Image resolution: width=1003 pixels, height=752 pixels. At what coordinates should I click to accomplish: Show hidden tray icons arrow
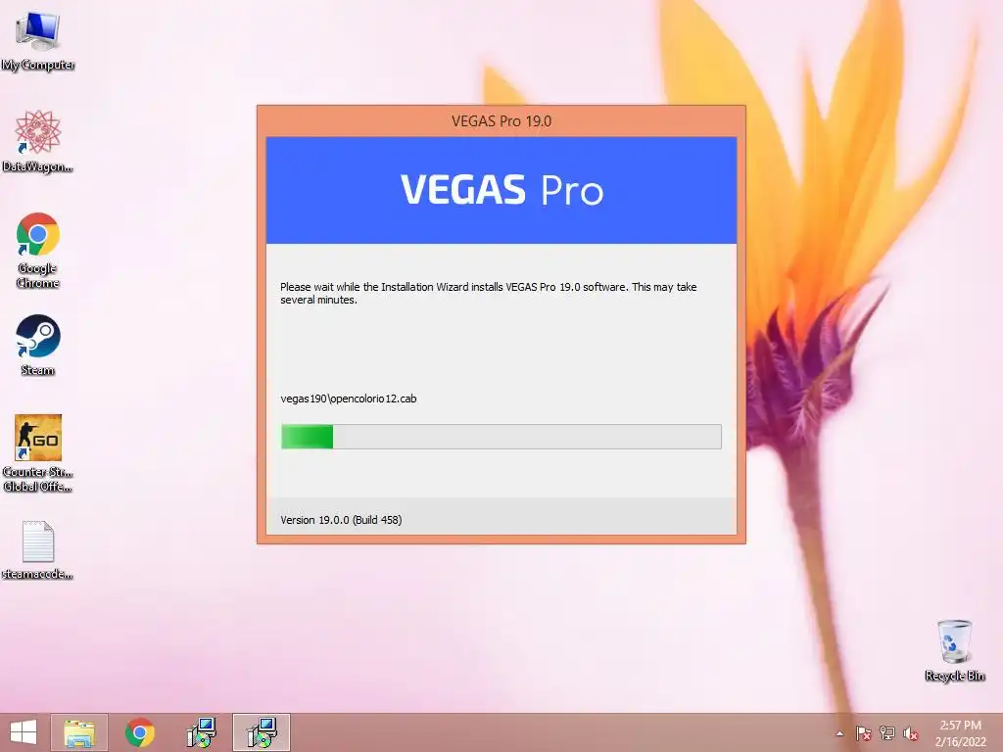[839, 733]
